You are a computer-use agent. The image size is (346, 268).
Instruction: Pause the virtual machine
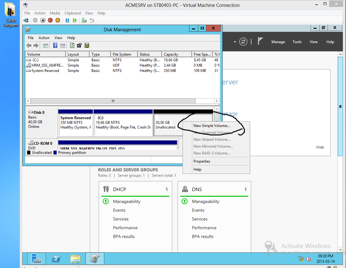67,21
